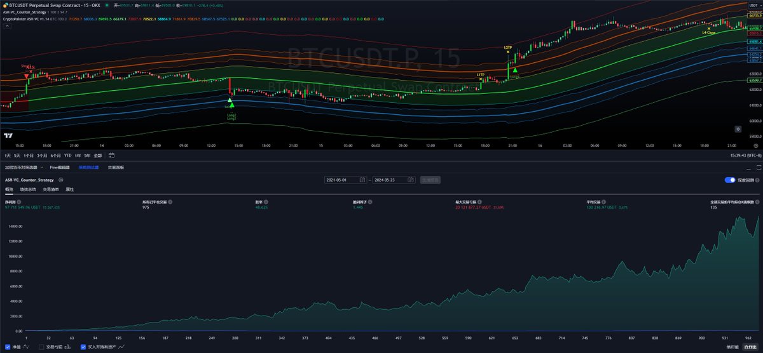Select the 1天 time range

(8, 155)
